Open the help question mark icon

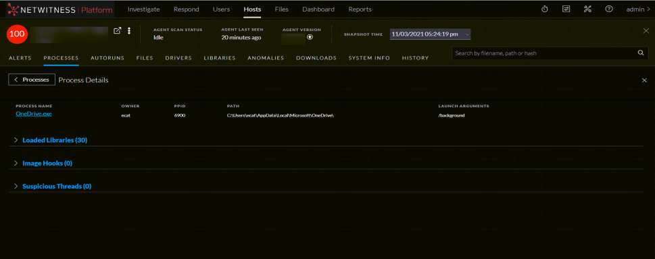click(609, 9)
